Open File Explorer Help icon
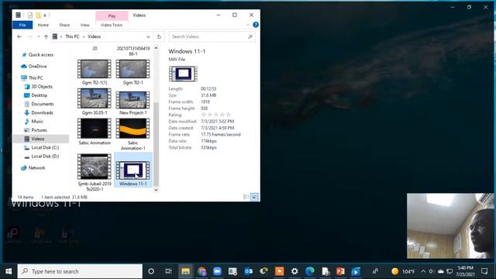496x279 pixels. tap(256, 25)
